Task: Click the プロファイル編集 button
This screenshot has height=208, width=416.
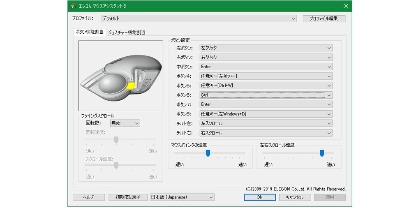Action: [x=324, y=18]
